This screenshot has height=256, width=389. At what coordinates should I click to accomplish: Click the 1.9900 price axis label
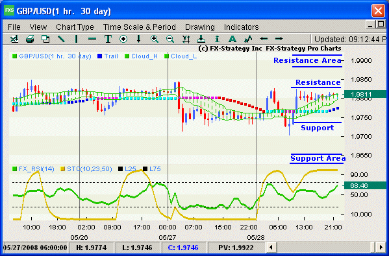[361, 61]
